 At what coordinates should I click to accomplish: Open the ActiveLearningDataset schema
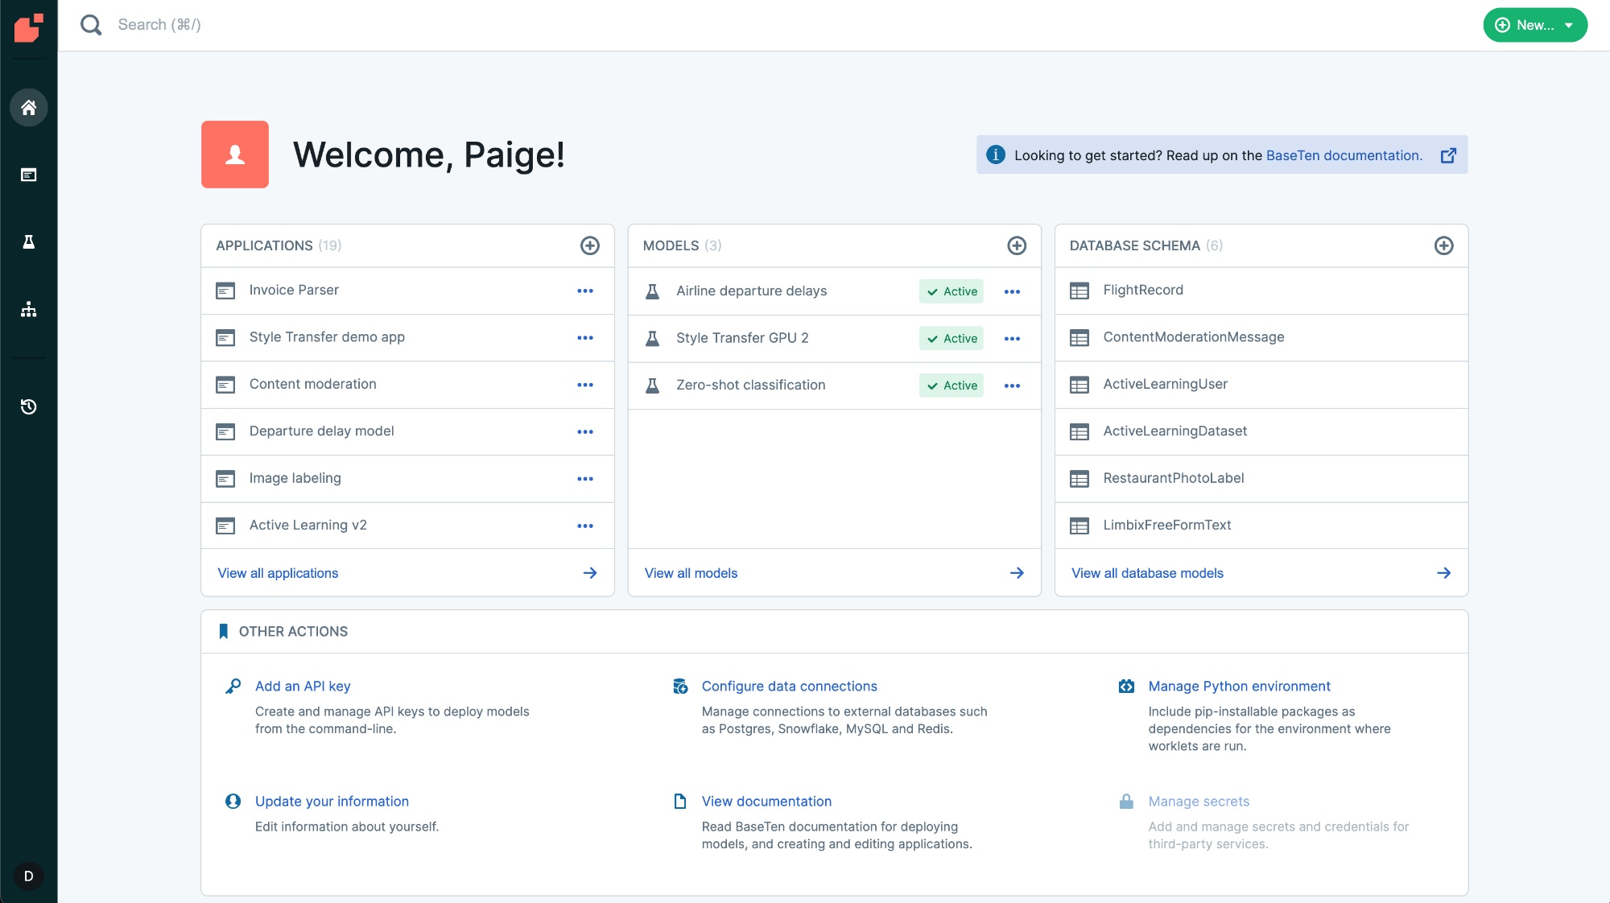point(1261,431)
